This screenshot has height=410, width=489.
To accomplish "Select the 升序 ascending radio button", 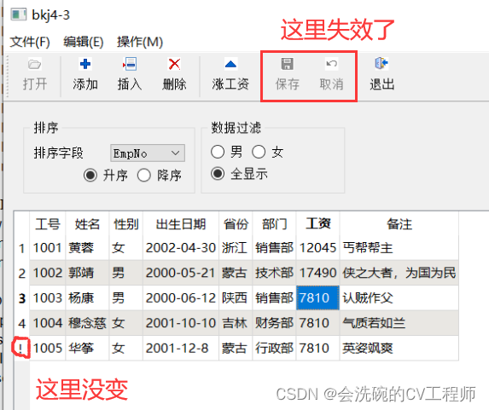I will point(90,175).
